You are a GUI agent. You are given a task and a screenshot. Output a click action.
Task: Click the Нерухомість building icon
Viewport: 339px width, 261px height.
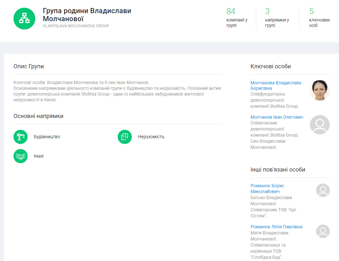coord(125,137)
